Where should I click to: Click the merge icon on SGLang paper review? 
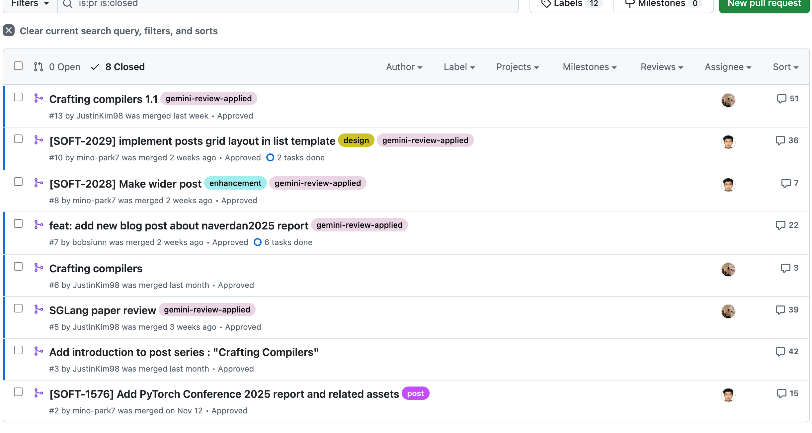point(39,309)
